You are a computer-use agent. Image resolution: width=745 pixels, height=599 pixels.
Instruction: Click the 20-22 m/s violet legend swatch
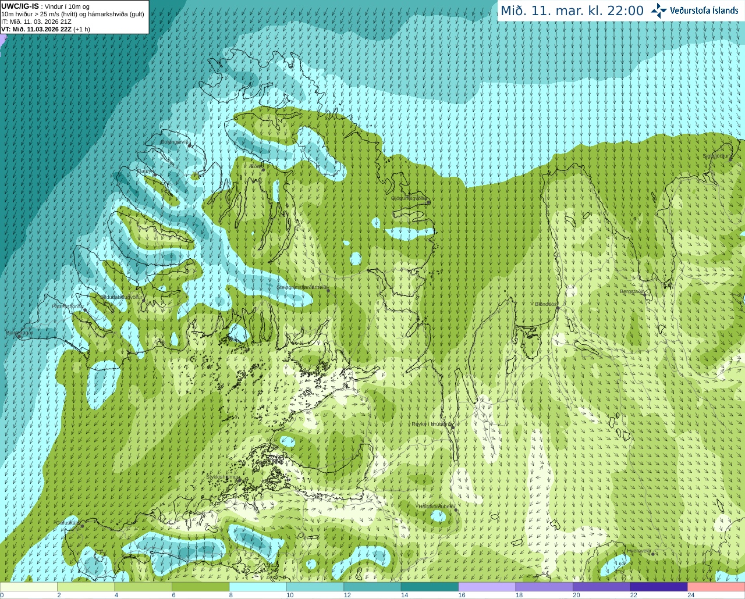click(x=601, y=587)
